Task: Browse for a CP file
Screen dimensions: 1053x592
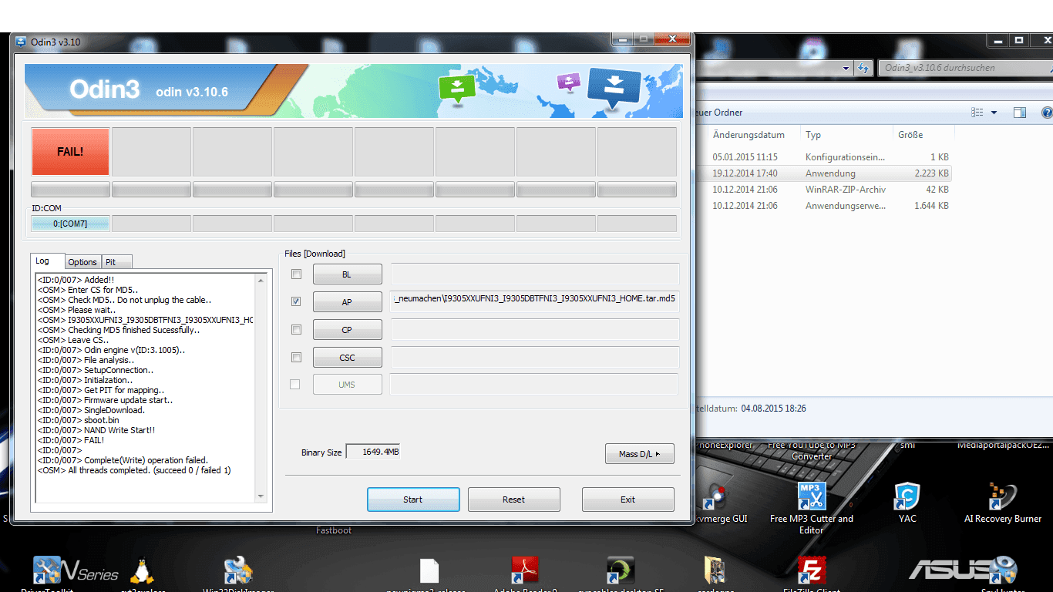Action: coord(347,330)
